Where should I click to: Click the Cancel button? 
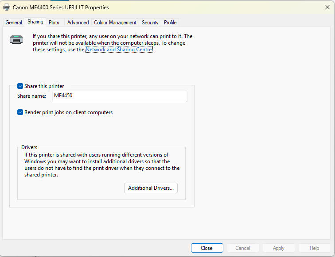(243, 248)
